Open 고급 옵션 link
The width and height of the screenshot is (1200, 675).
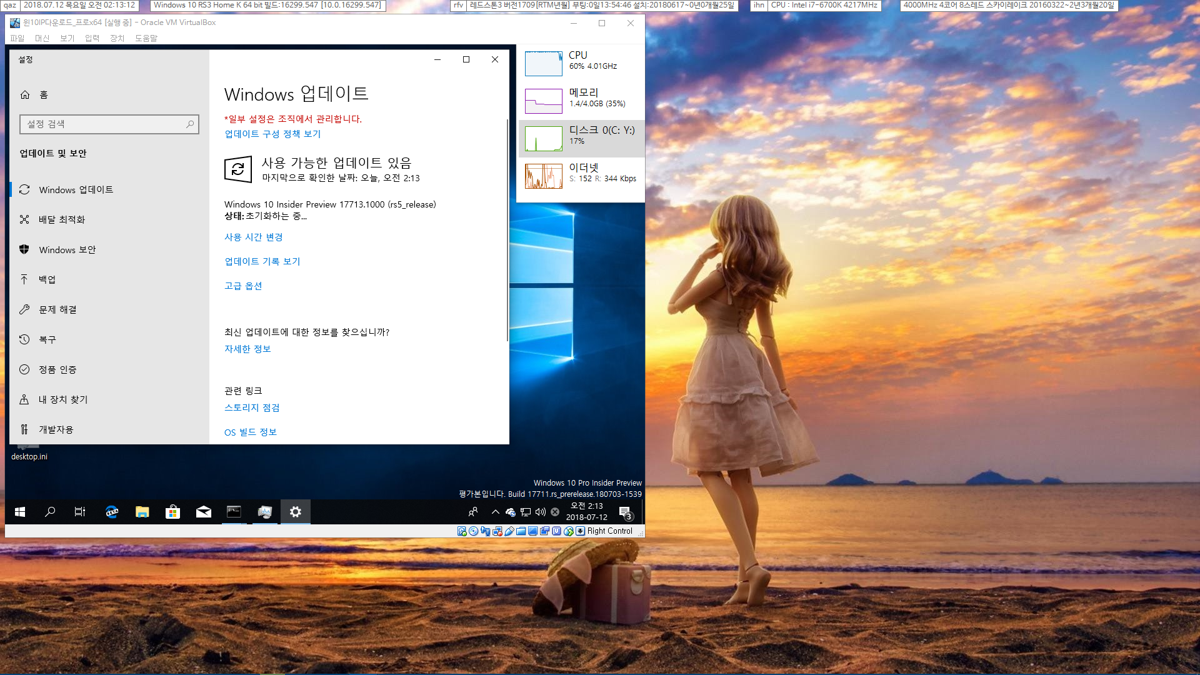[x=243, y=286]
